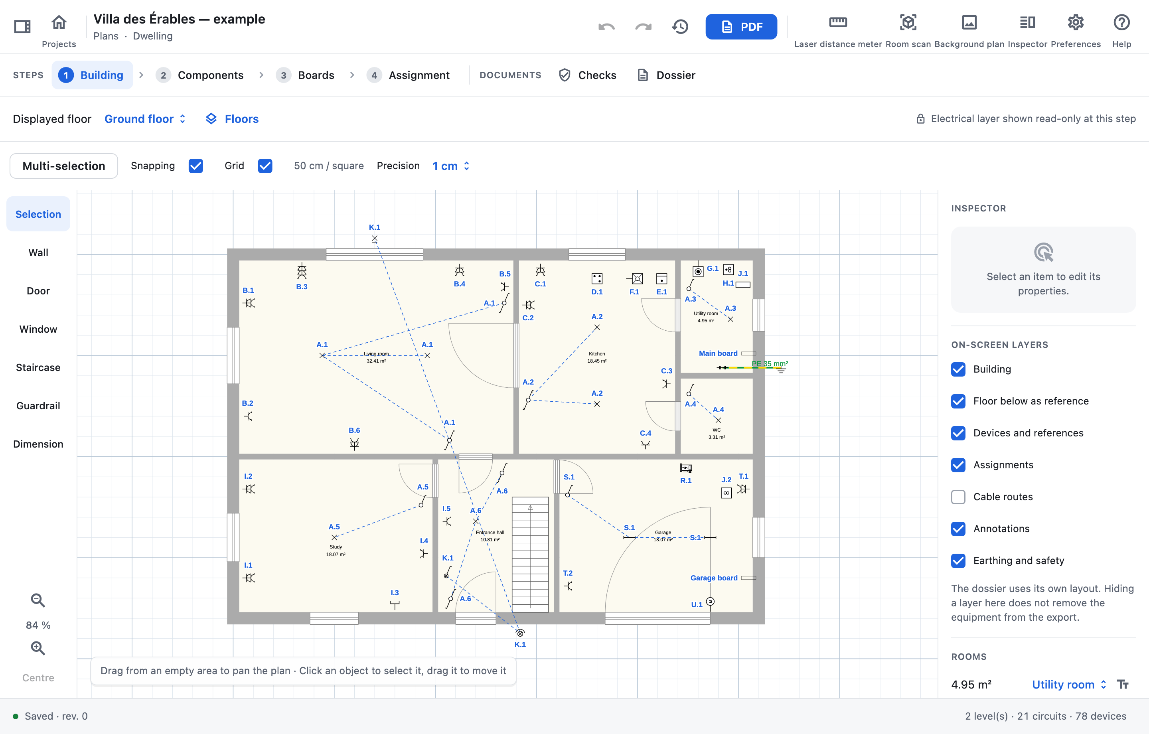Screen dimensions: 1149x734
Task: Open the Utility room type dropdown
Action: (1068, 685)
